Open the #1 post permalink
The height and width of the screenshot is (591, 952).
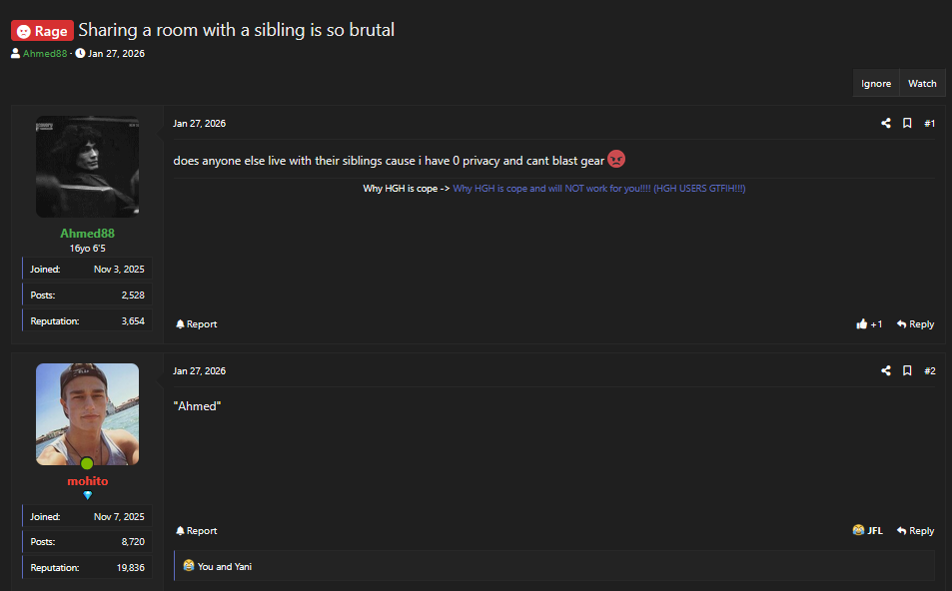pyautogui.click(x=929, y=124)
